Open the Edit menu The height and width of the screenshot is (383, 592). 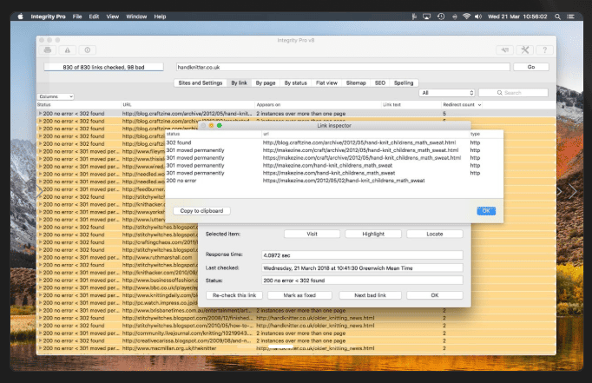(94, 17)
